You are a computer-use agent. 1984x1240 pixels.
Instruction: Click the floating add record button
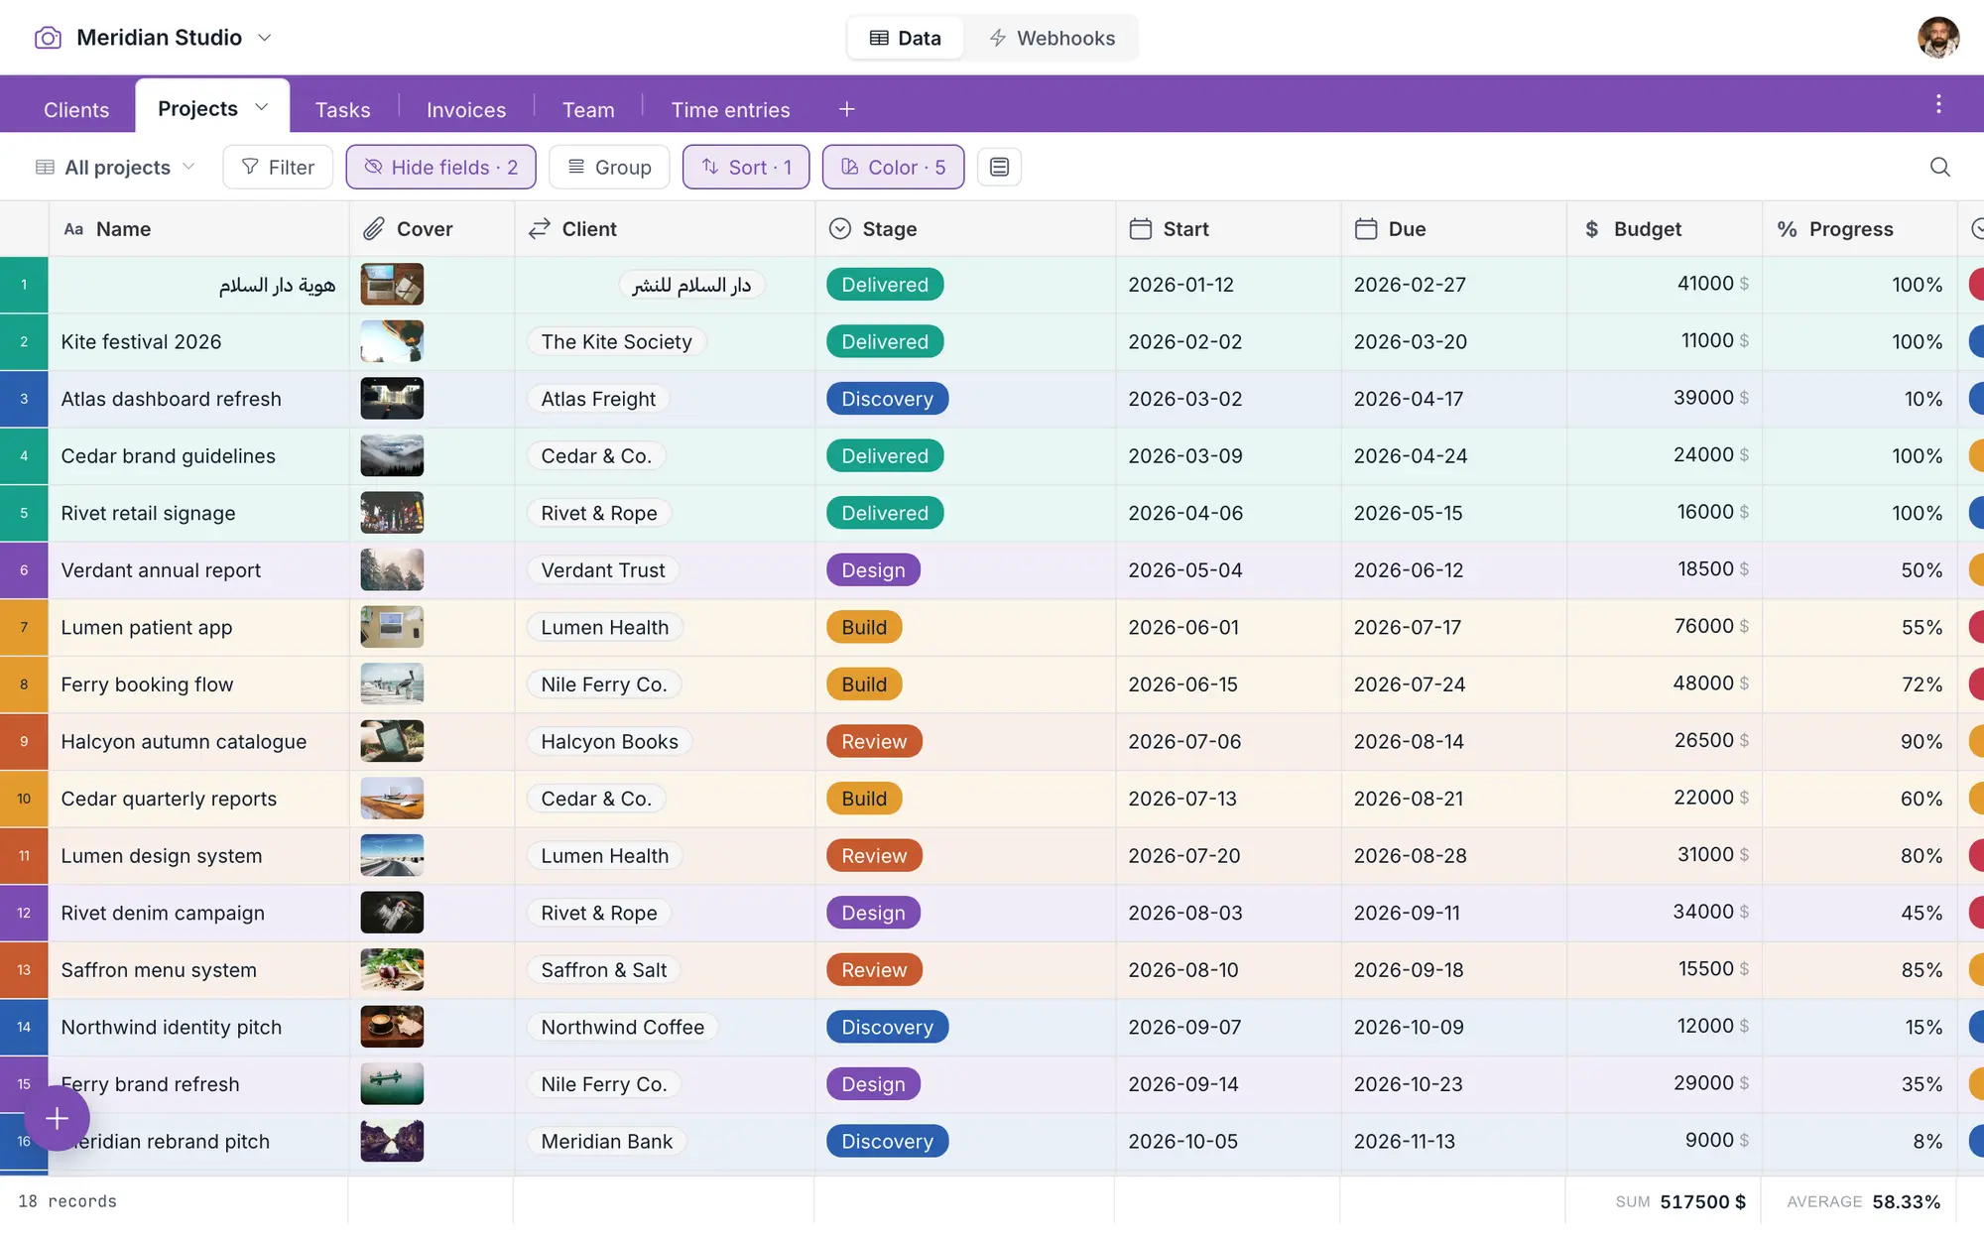[58, 1119]
